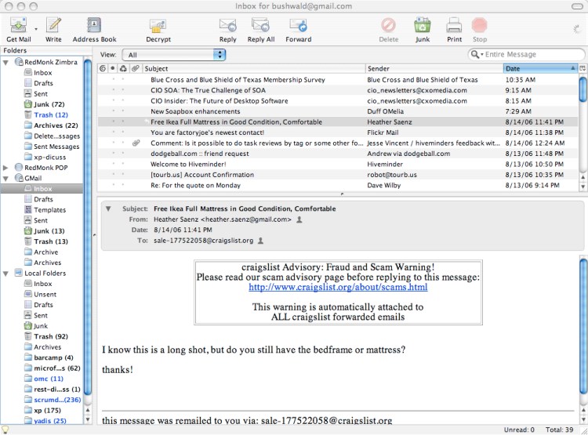Click the lightbulb icon in status bar

click(5, 430)
